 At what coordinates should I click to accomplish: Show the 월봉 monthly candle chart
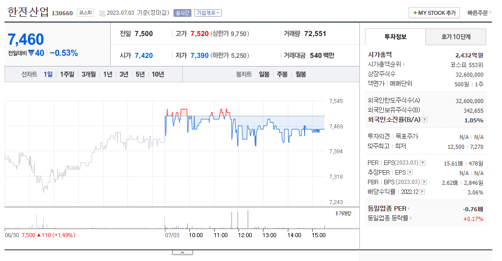300,74
